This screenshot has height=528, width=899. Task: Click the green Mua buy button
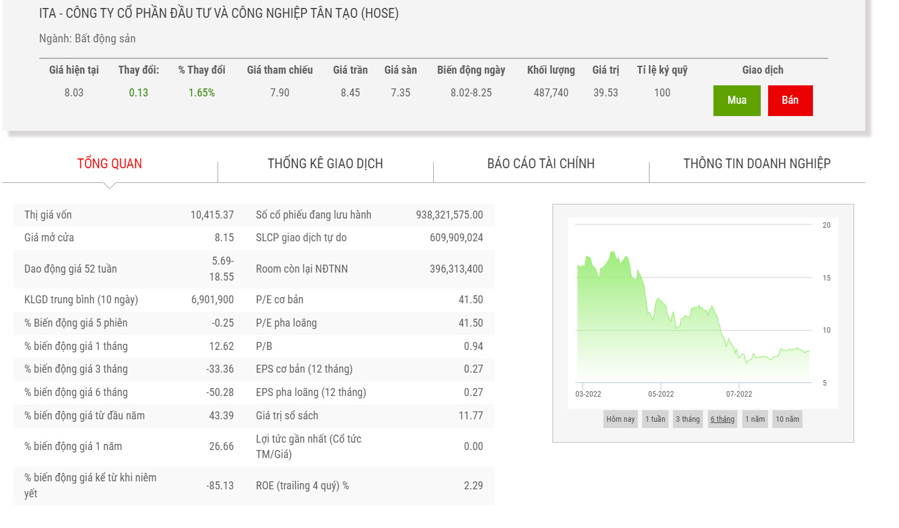736,101
